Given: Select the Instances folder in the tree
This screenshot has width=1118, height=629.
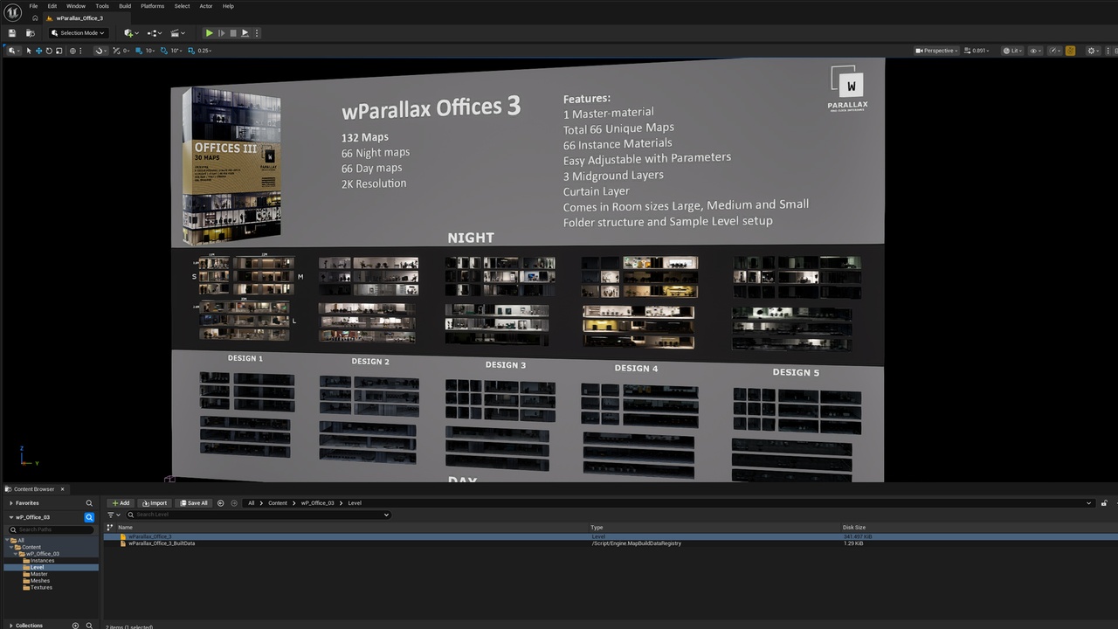Looking at the screenshot, I should click(42, 561).
